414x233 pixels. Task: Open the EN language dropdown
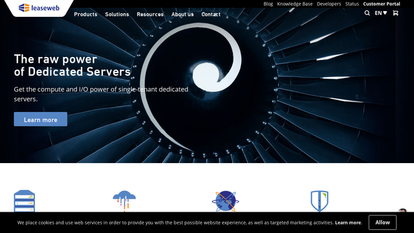(381, 13)
